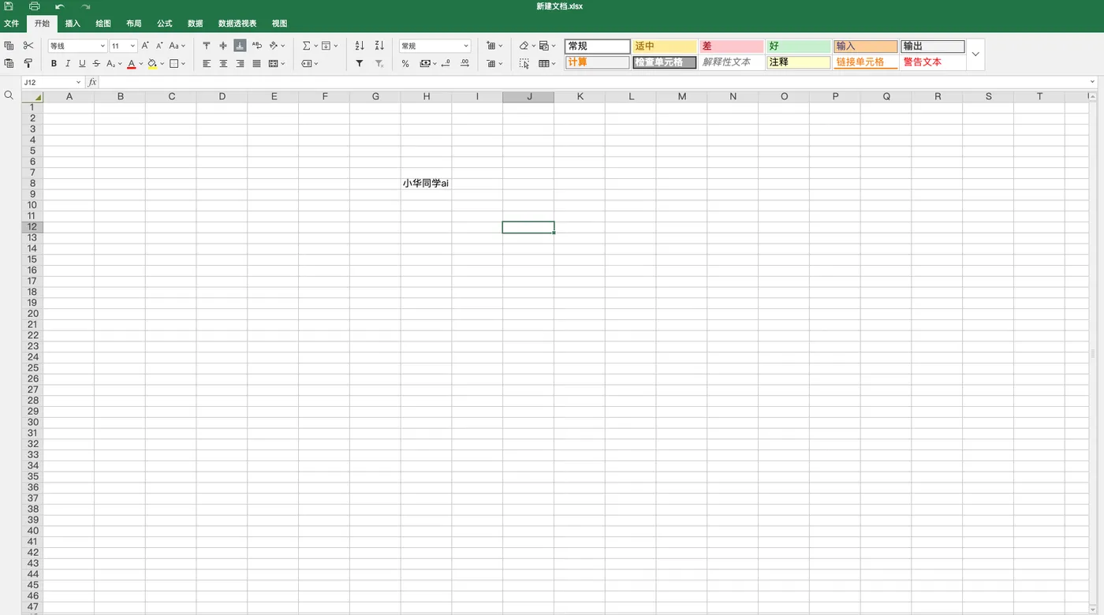Expand the cell styles gallery
Viewport: 1104px width, 615px height.
click(x=975, y=54)
